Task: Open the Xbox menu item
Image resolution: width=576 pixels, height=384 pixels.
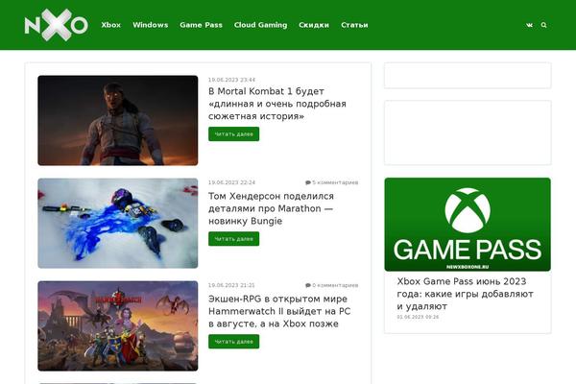Action: point(111,25)
